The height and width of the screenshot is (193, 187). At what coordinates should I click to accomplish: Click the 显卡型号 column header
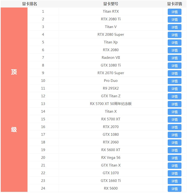(x=111, y=4)
